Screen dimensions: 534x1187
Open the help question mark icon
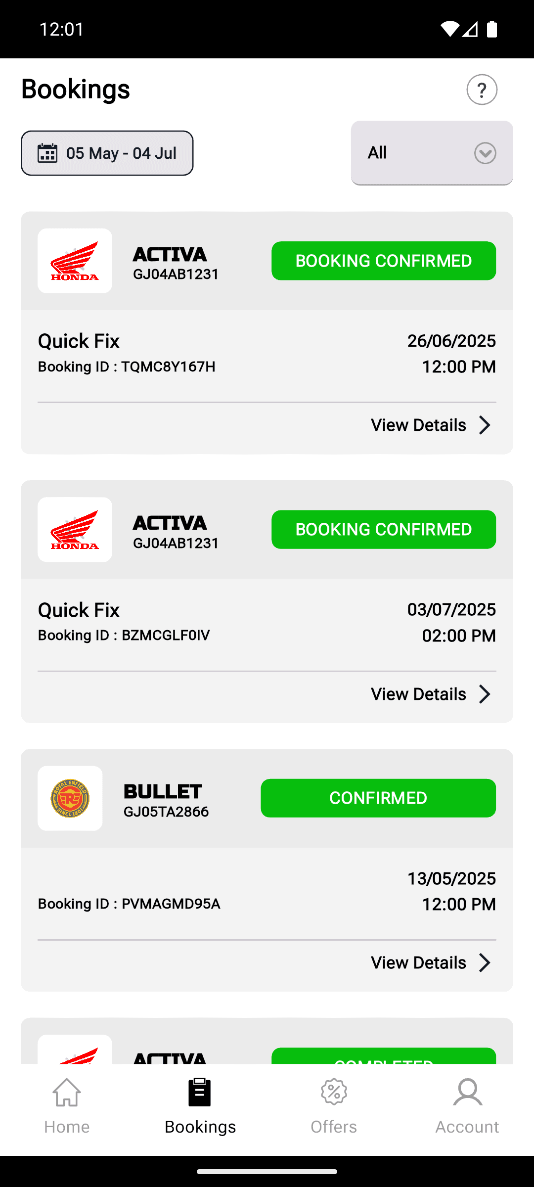click(482, 90)
